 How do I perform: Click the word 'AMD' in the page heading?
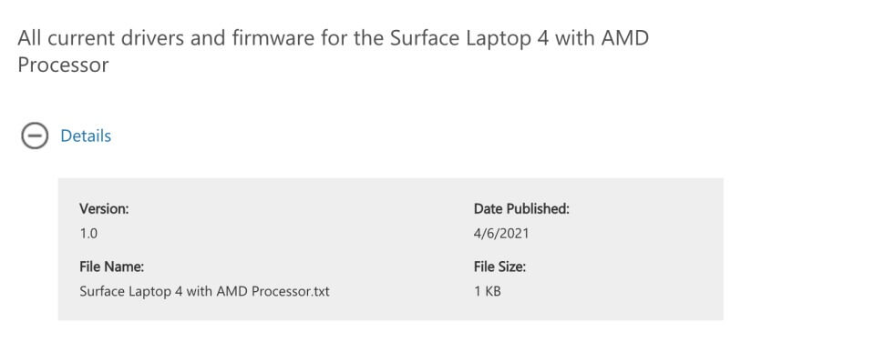tap(625, 38)
